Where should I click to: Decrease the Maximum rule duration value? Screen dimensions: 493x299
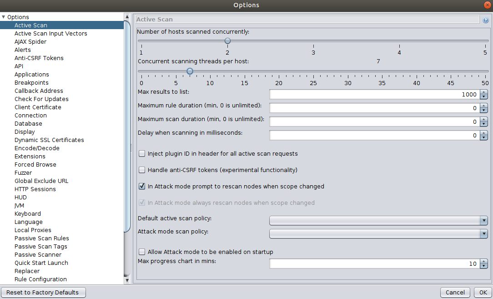(x=483, y=111)
